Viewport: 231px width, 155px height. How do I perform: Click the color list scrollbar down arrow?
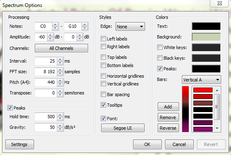(x=217, y=128)
